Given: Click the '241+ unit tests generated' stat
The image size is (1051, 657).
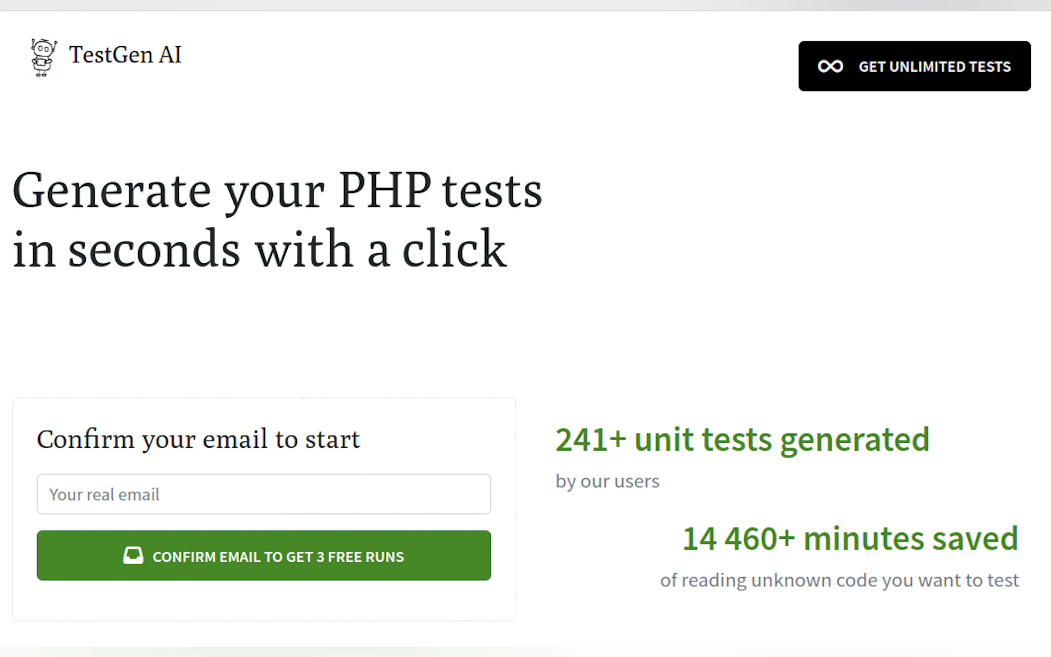Looking at the screenshot, I should coord(742,440).
